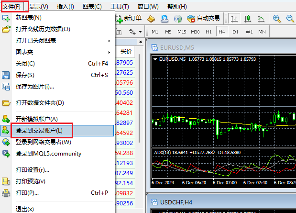Click the new demo account user icon

tap(6, 119)
